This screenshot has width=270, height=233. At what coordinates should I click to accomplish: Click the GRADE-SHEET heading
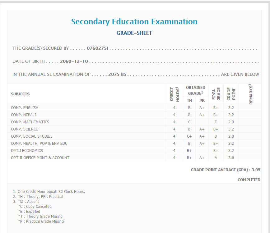[134, 33]
